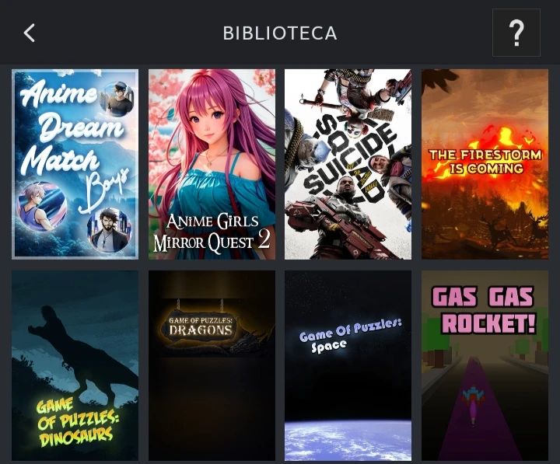Viewport: 560px width, 464px height.
Task: Select Anime Girls Mirror Quest 2 cover
Action: pyautogui.click(x=212, y=164)
